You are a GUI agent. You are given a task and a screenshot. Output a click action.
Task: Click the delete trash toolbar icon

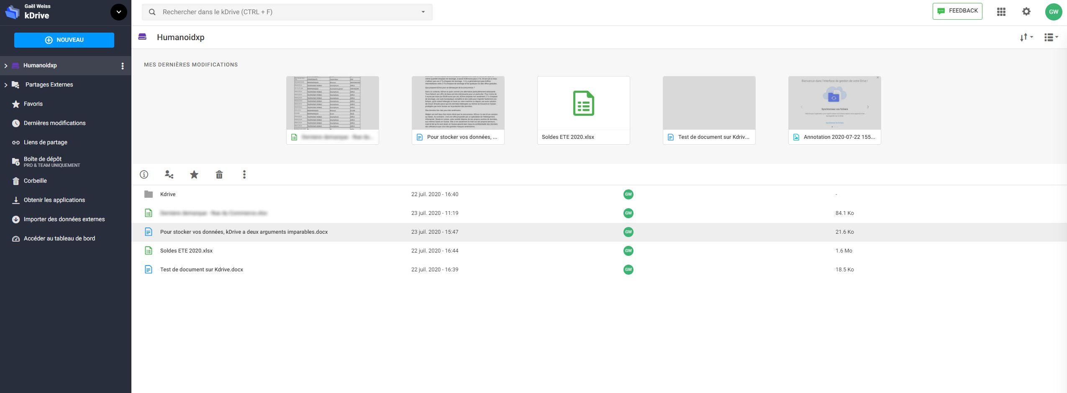click(219, 174)
